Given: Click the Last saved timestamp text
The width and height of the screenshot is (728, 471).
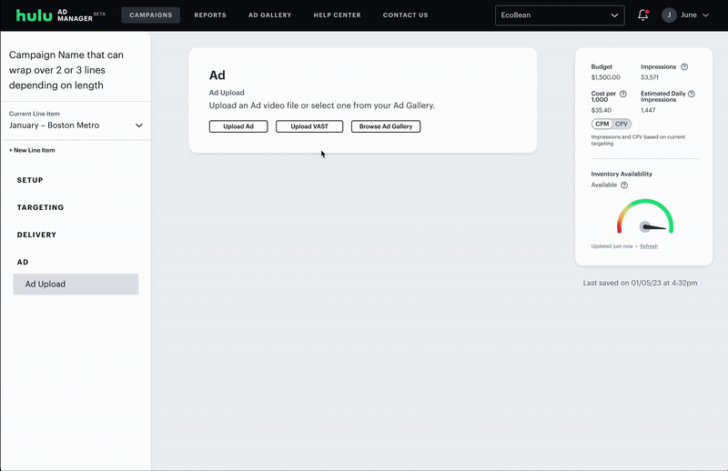Looking at the screenshot, I should coord(641,283).
